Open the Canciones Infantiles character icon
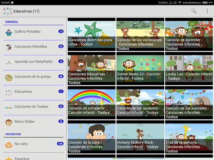Viewport: 214px width, 160px height. (x=9, y=47)
